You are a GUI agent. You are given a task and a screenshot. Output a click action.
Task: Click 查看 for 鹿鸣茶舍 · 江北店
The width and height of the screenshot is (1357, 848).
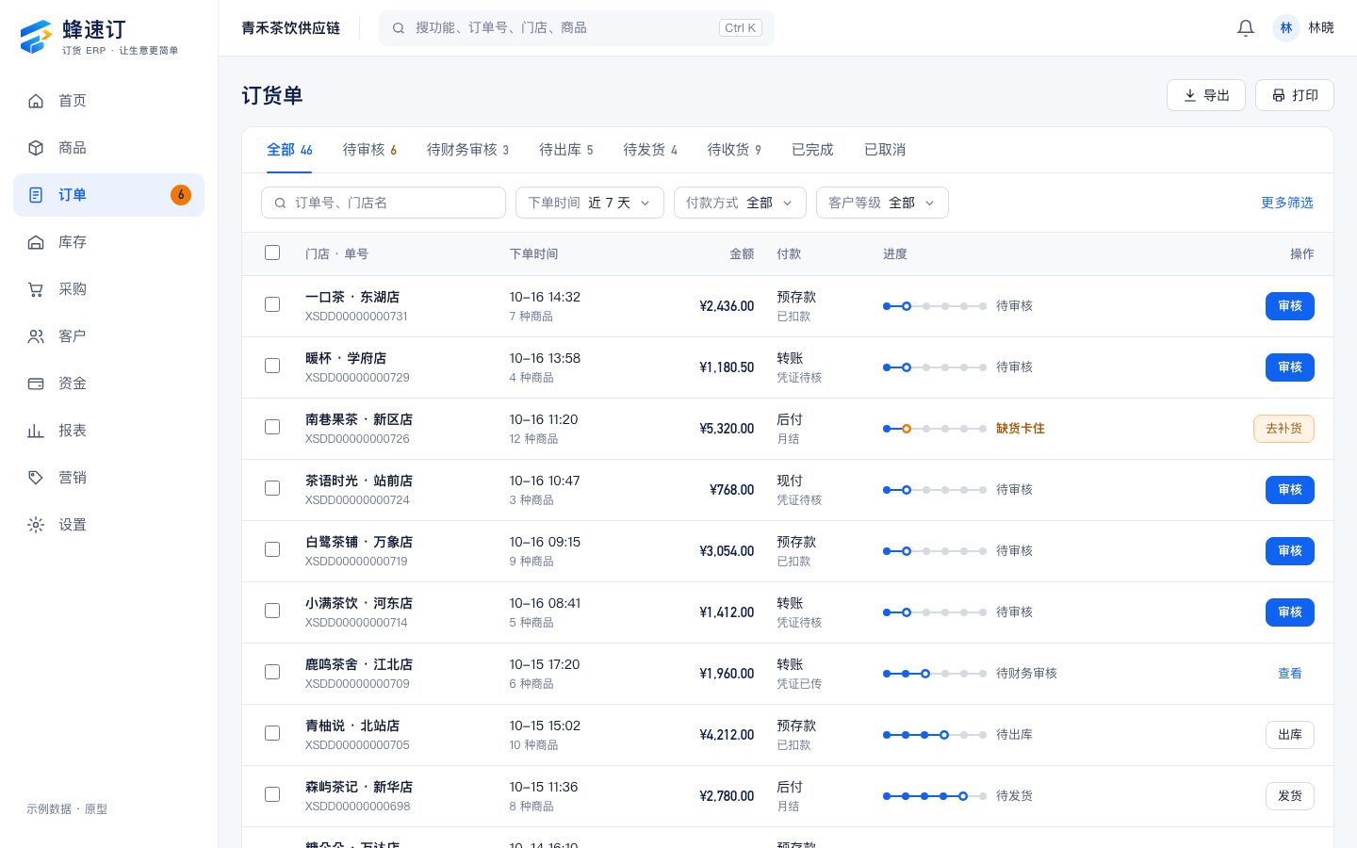(1290, 674)
